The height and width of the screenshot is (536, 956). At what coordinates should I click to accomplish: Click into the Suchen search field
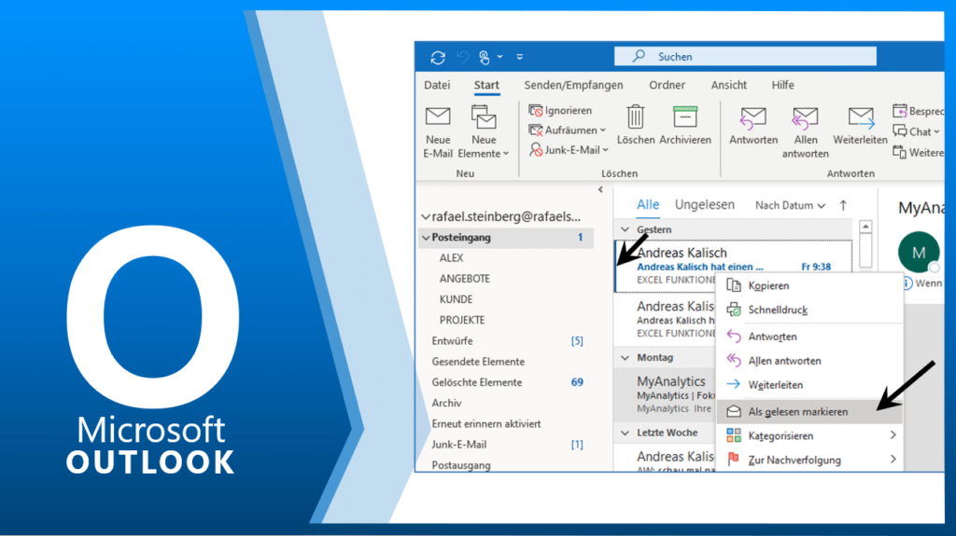pos(745,57)
